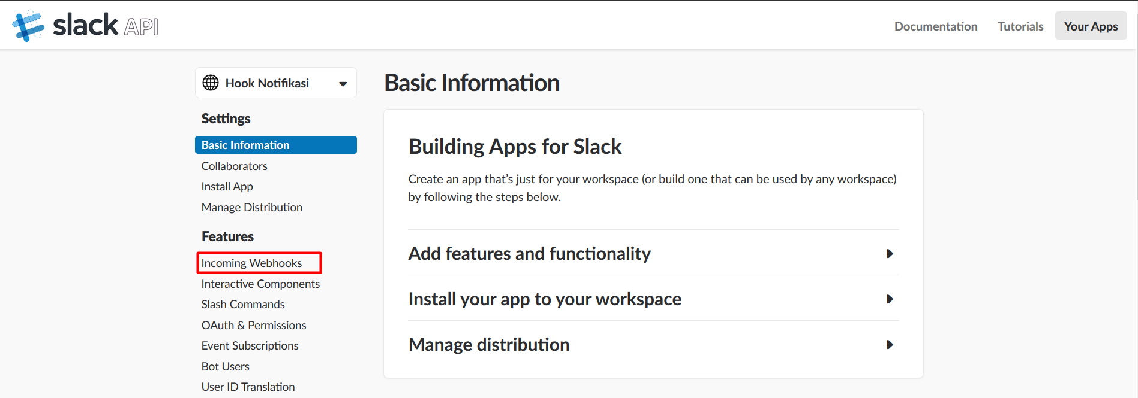Image resolution: width=1138 pixels, height=398 pixels.
Task: Open Slash Commands feature
Action: click(x=243, y=304)
